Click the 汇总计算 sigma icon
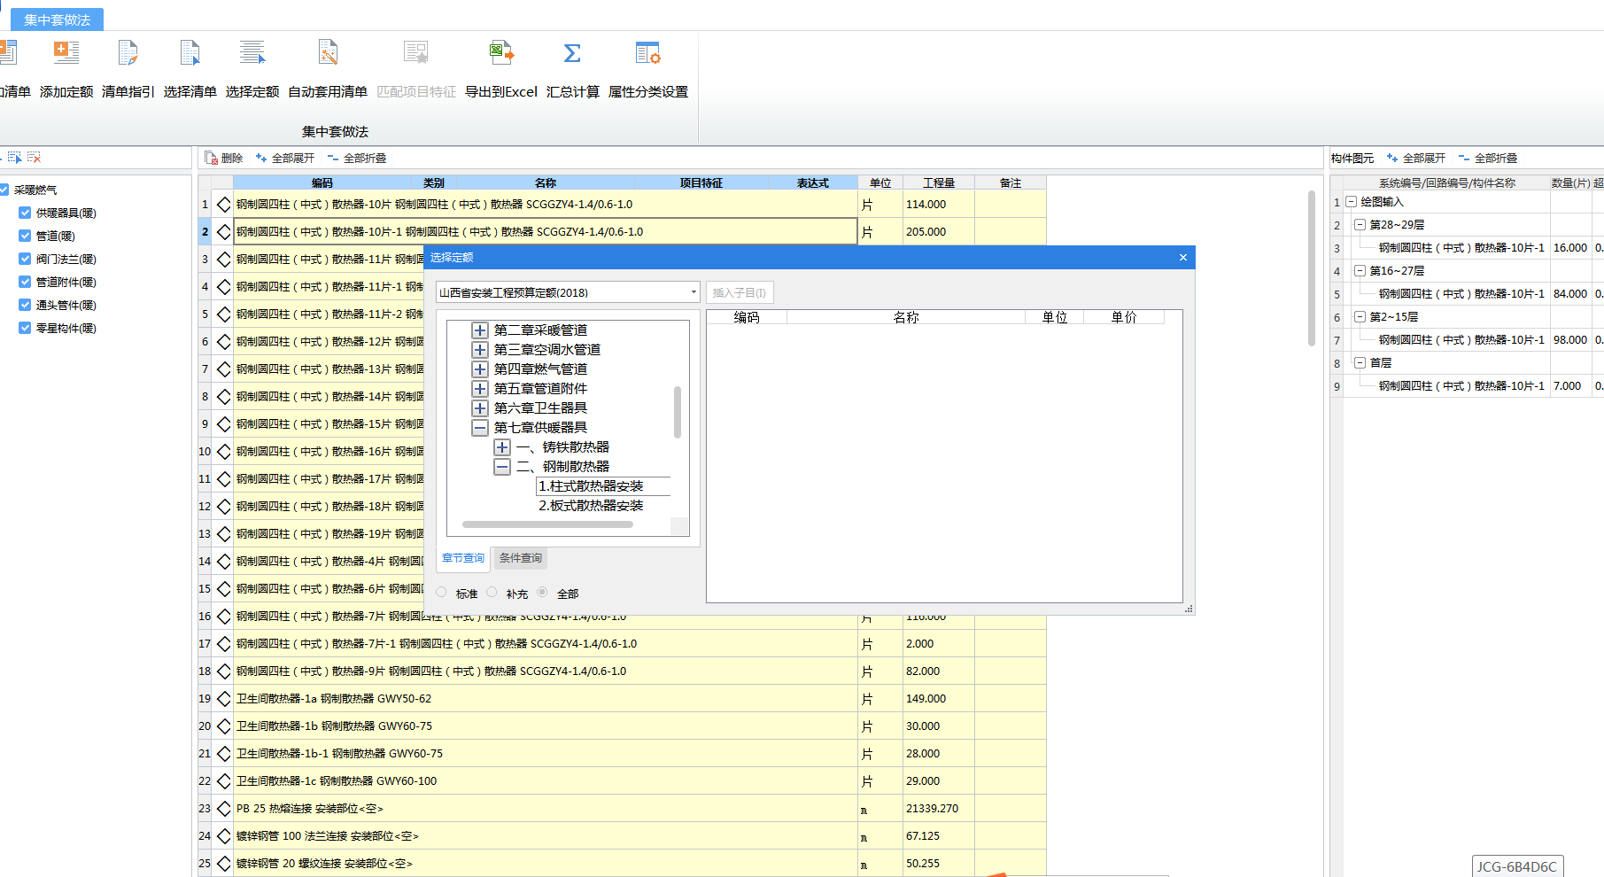This screenshot has height=877, width=1604. pyautogui.click(x=572, y=53)
